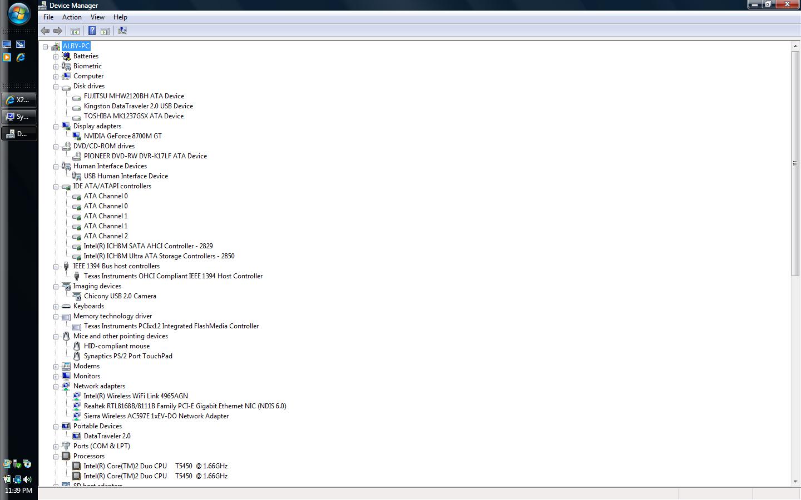
Task: Click the power battery tray icon
Action: click(7, 479)
